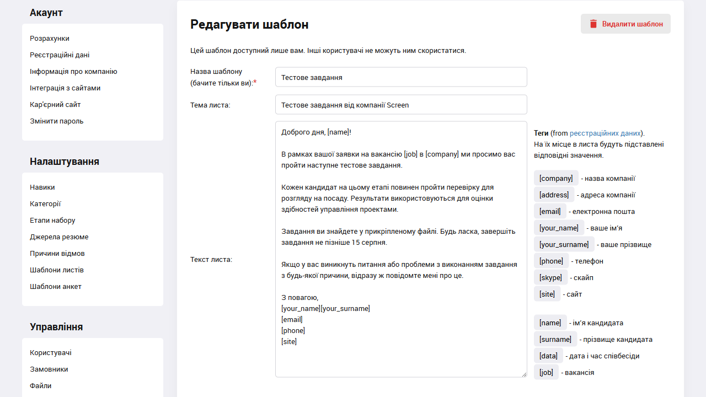Insert the [your_surname] tag

point(564,244)
